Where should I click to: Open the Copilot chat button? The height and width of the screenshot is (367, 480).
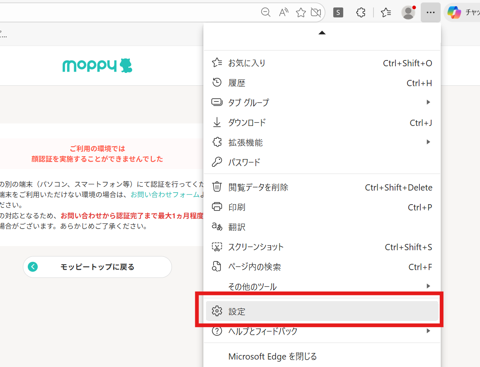point(461,12)
